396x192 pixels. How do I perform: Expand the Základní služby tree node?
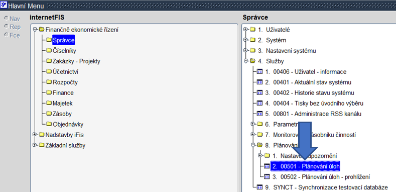click(x=35, y=145)
